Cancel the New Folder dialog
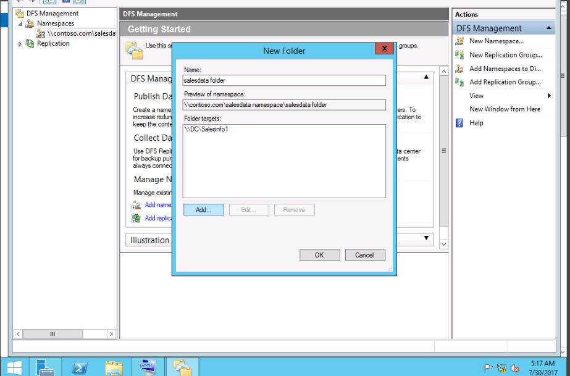Viewport: 570px width, 376px height. pyautogui.click(x=364, y=255)
